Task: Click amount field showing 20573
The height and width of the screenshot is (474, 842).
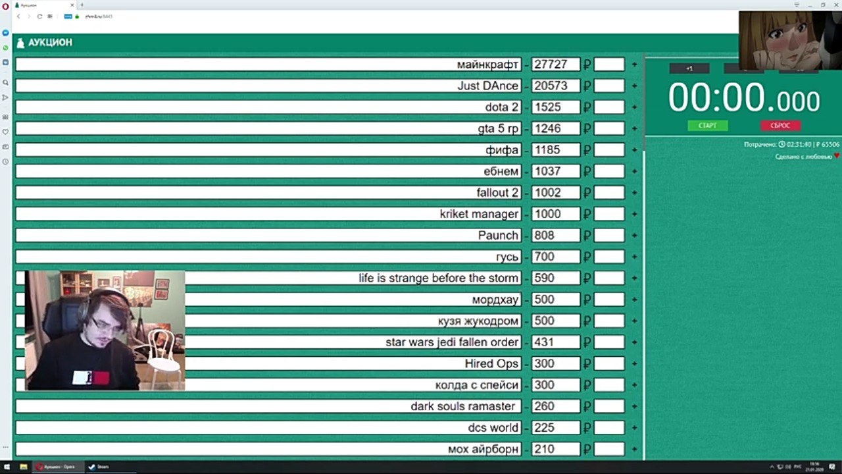Action: click(x=556, y=86)
